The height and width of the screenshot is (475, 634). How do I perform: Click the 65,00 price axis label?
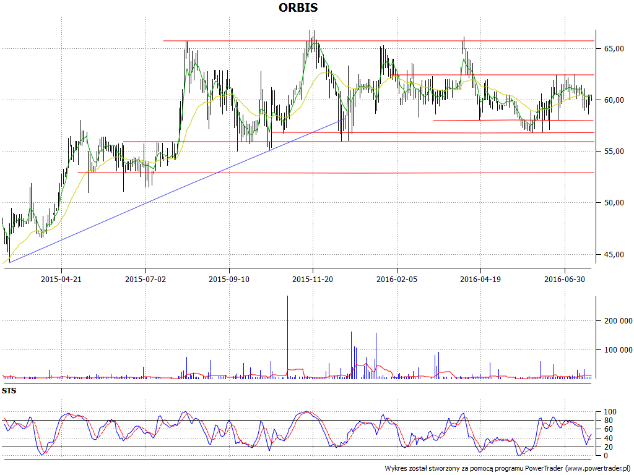click(614, 48)
